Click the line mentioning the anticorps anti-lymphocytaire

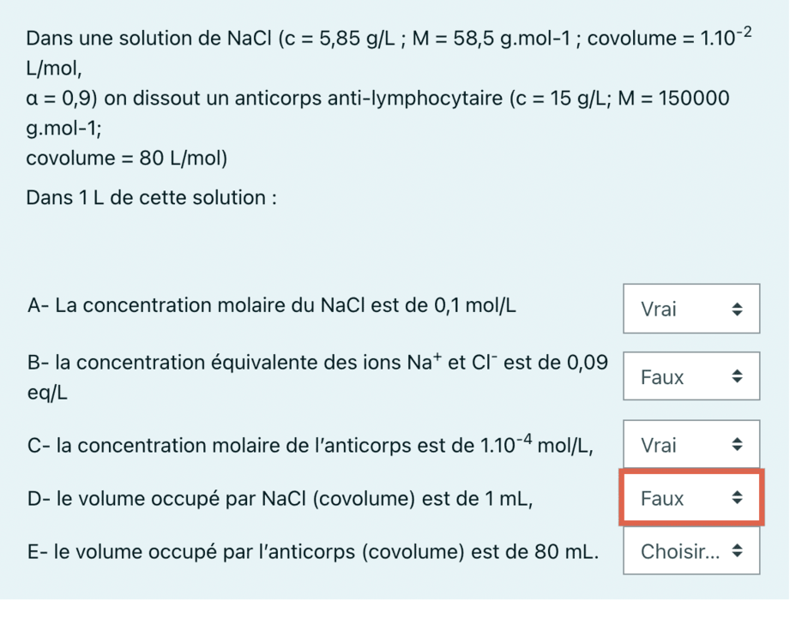click(377, 98)
